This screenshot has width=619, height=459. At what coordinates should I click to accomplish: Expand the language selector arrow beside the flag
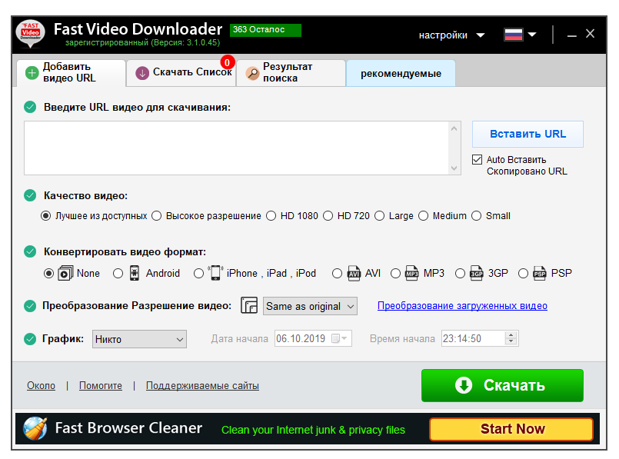[x=532, y=35]
